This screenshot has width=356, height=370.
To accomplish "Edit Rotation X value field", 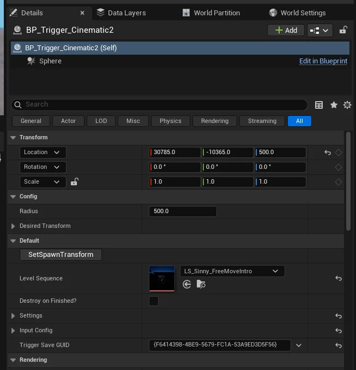I will 174,167.
